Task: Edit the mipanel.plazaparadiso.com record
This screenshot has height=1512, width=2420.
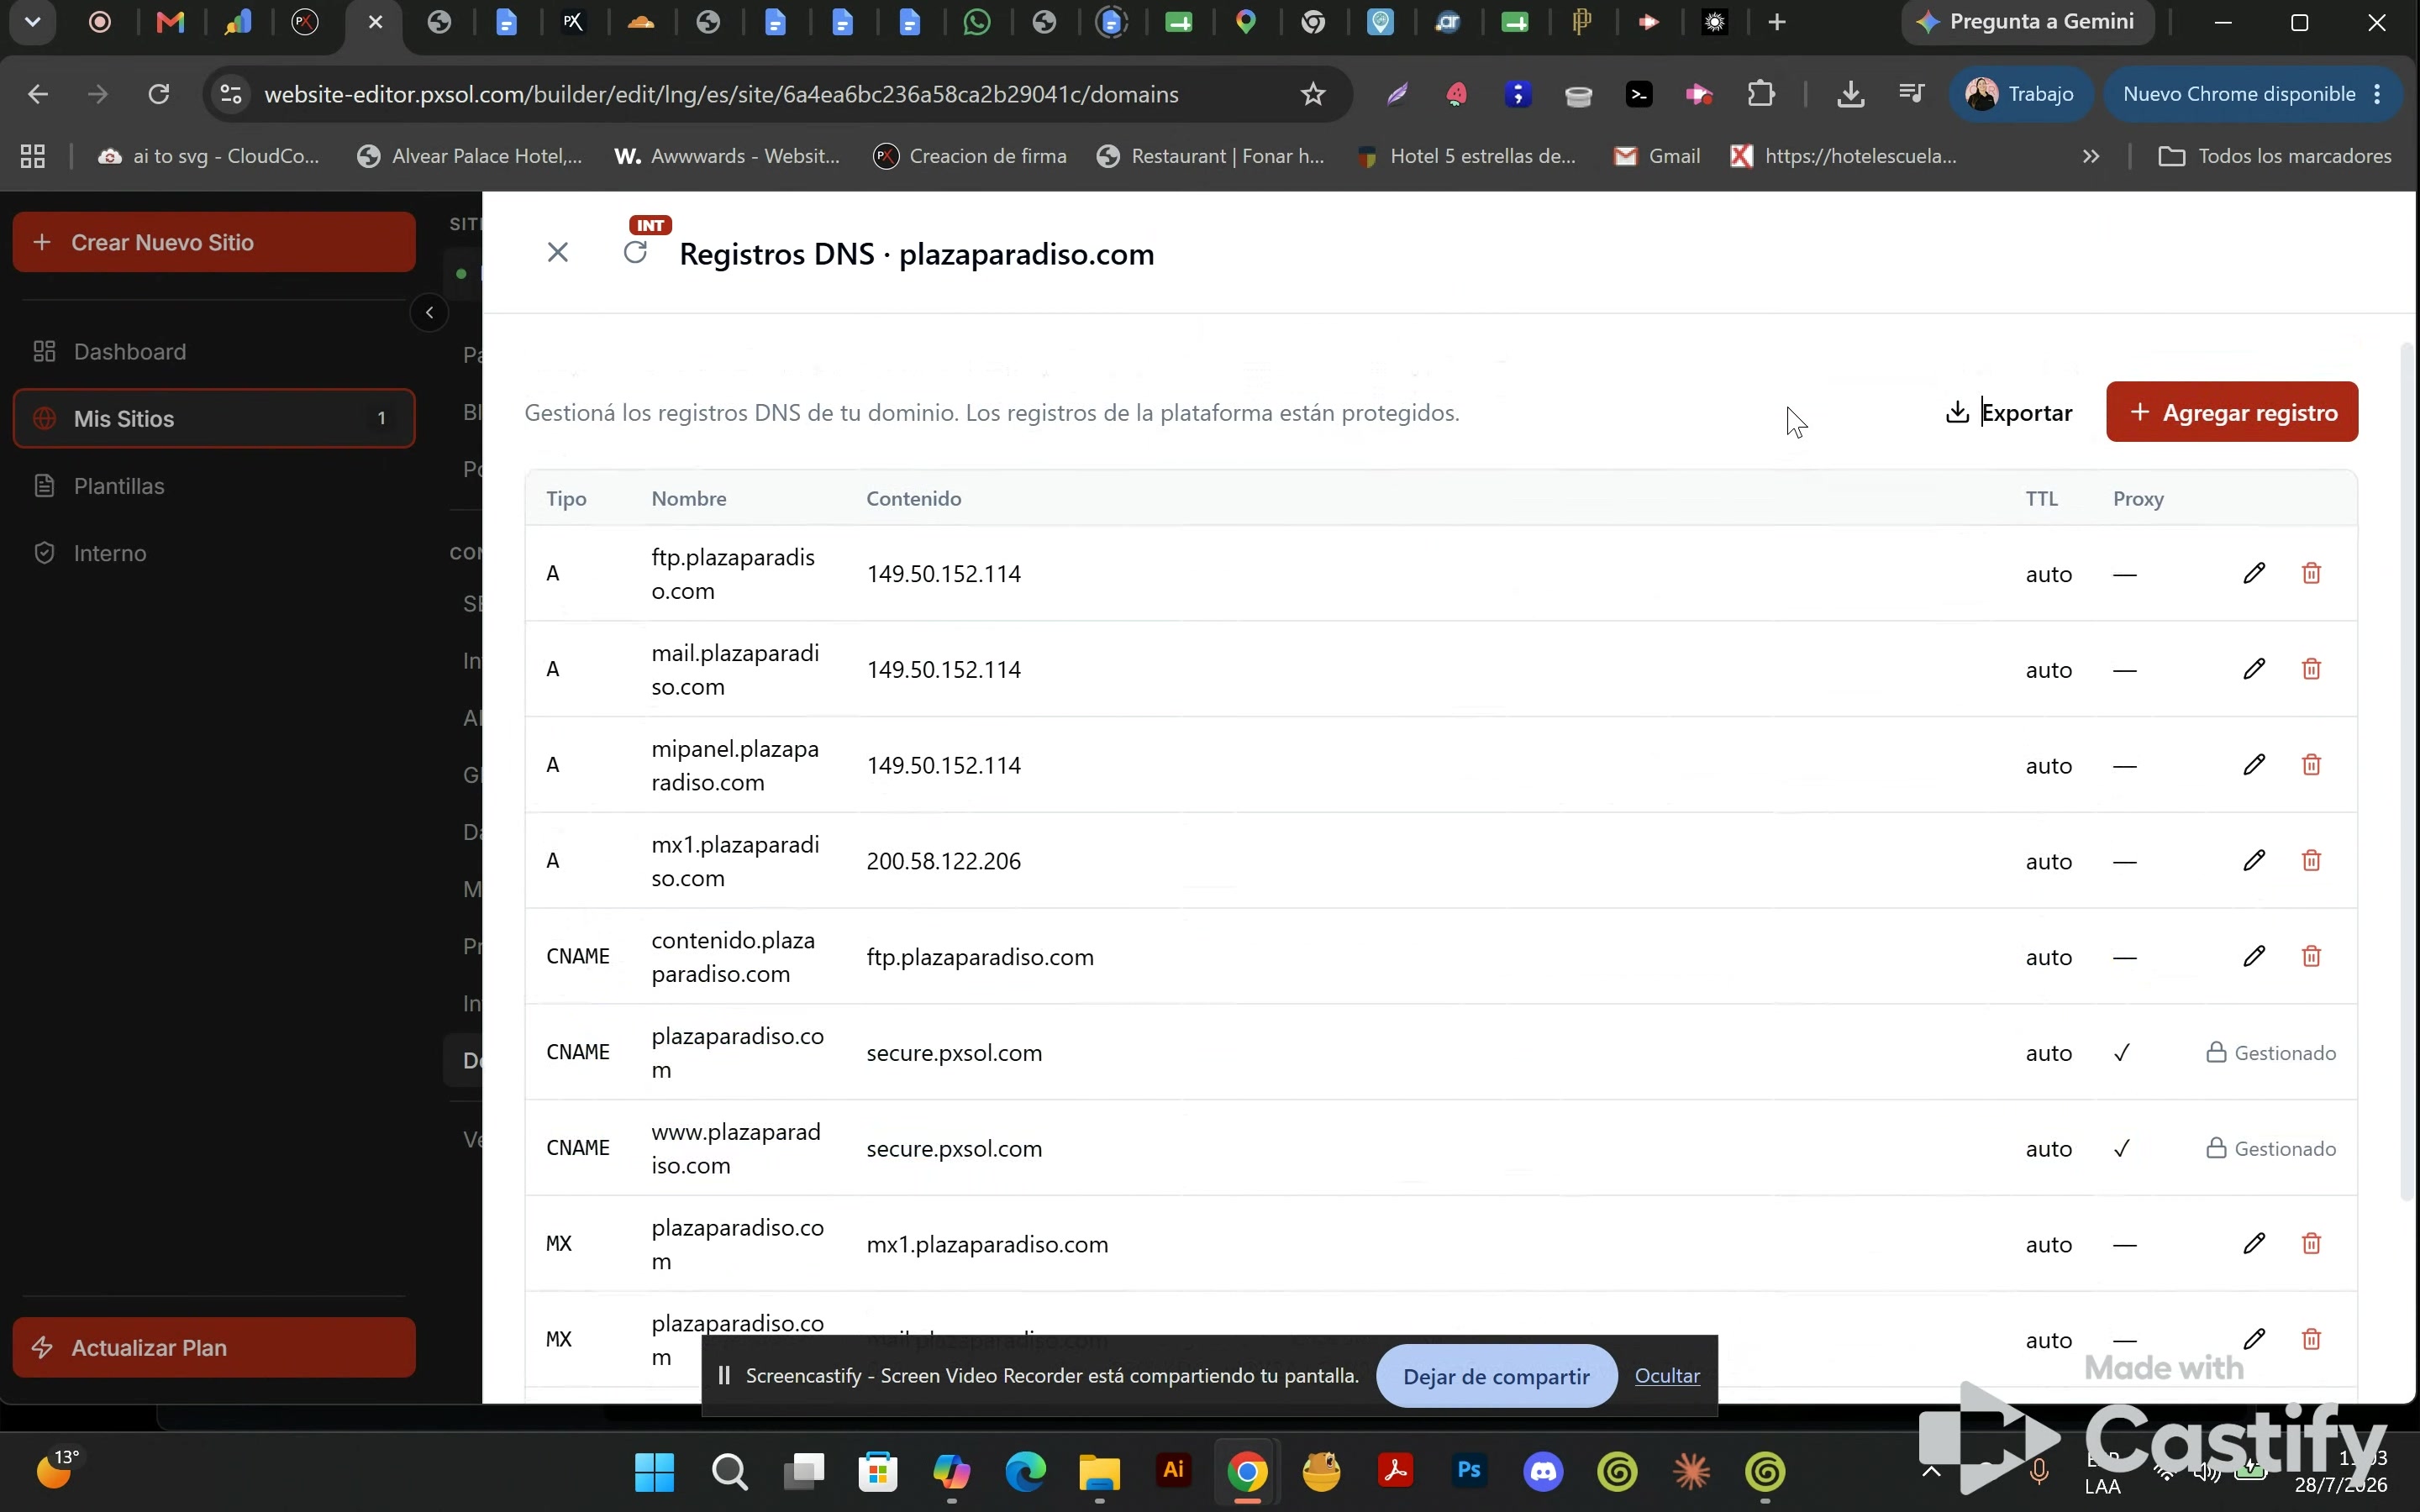Action: click(2254, 765)
